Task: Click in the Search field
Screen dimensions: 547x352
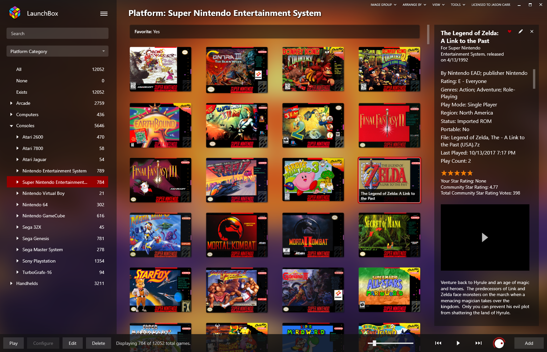Action: pos(57,33)
